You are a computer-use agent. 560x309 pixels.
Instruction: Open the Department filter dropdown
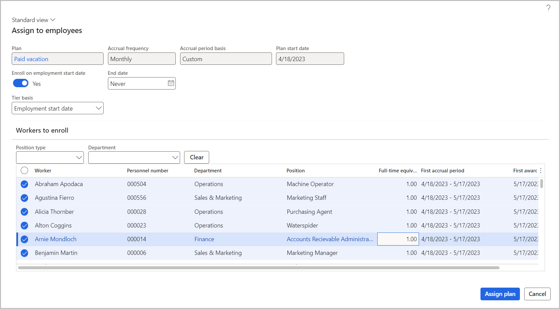(x=134, y=157)
